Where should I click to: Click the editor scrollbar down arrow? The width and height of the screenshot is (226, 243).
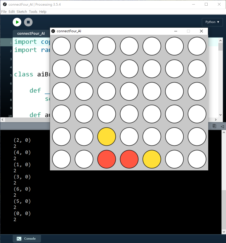pyautogui.click(x=221, y=115)
